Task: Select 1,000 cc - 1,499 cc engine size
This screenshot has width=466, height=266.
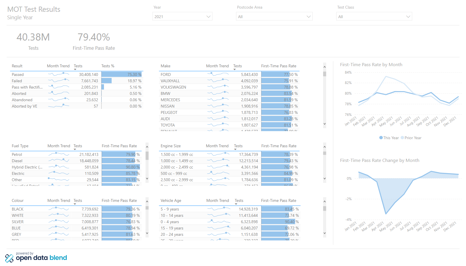Action: [229, 161]
